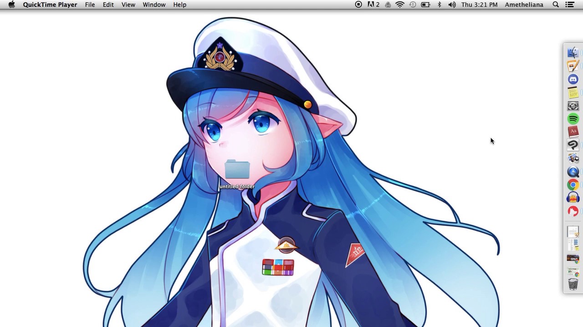Launch Audacity from the Dock
583x327 pixels.
[573, 198]
